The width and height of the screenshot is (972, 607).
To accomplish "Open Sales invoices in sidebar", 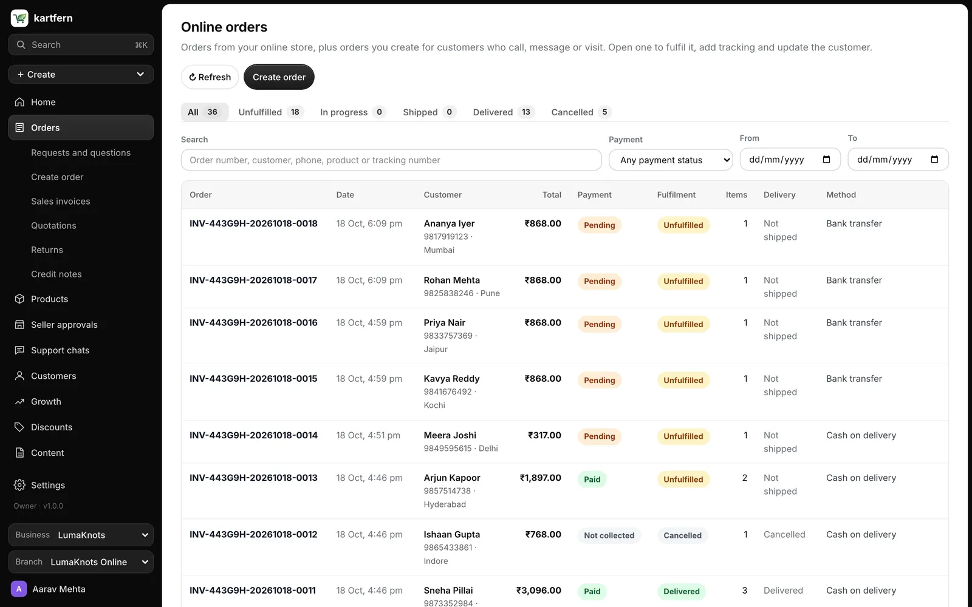I will [61, 202].
